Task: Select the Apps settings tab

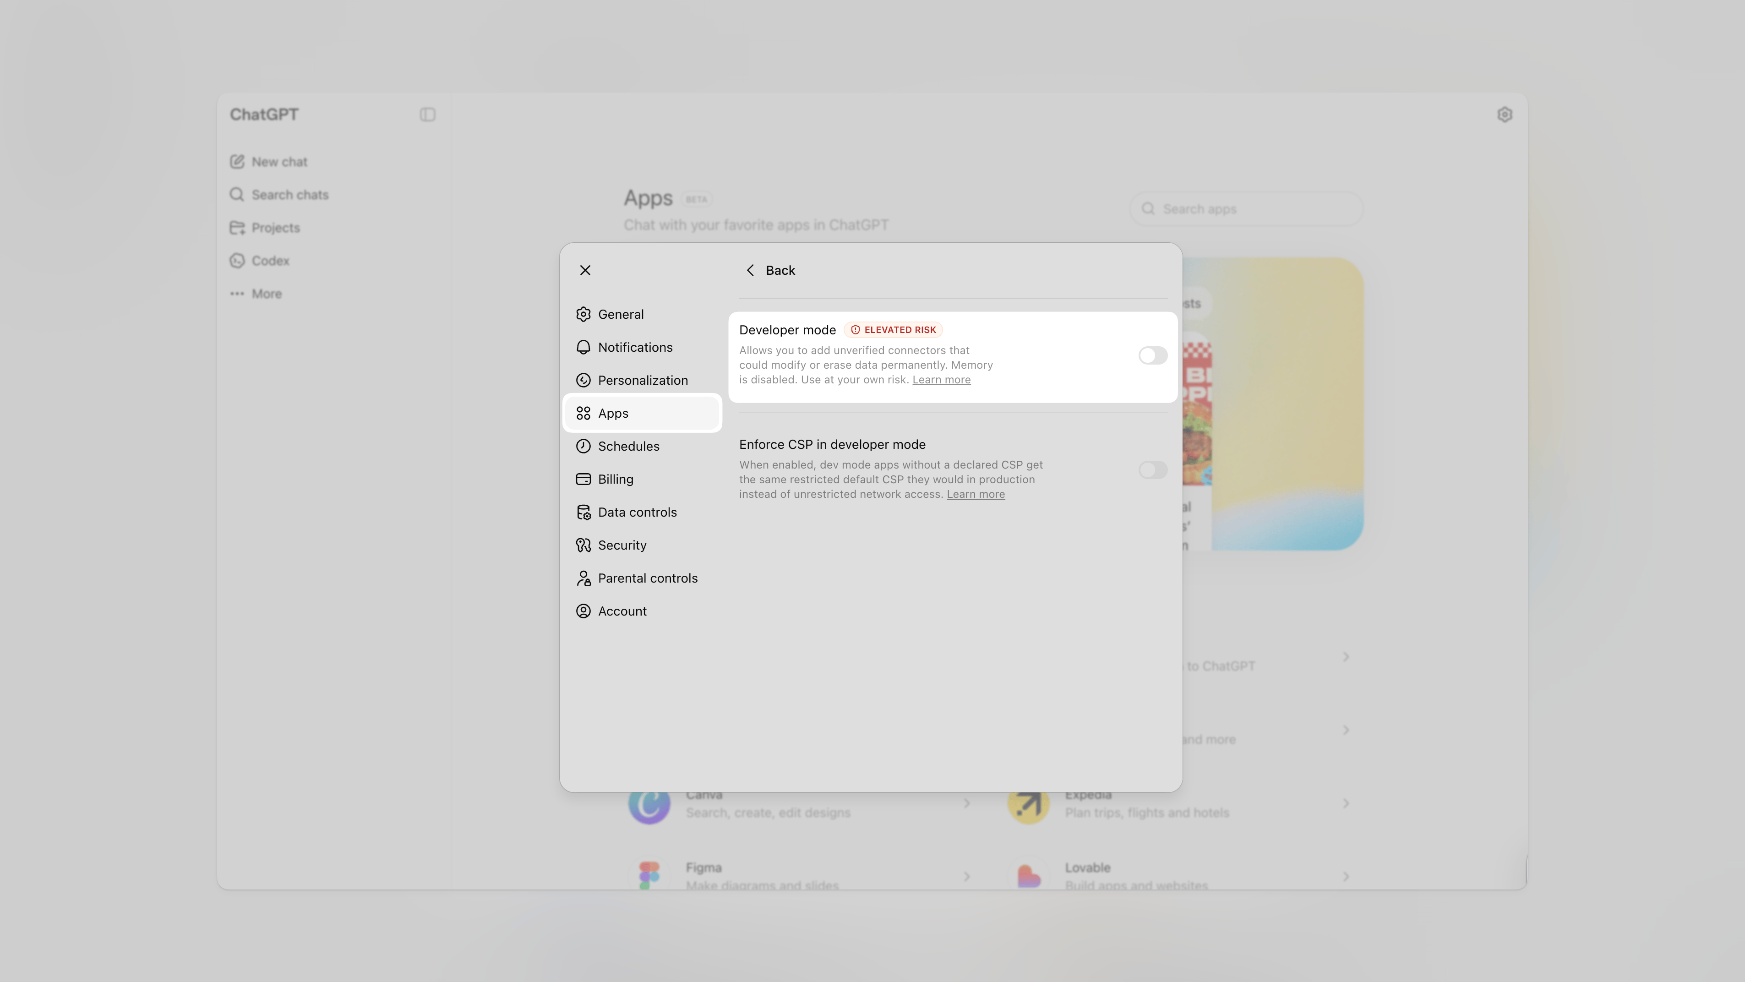Action: point(642,413)
